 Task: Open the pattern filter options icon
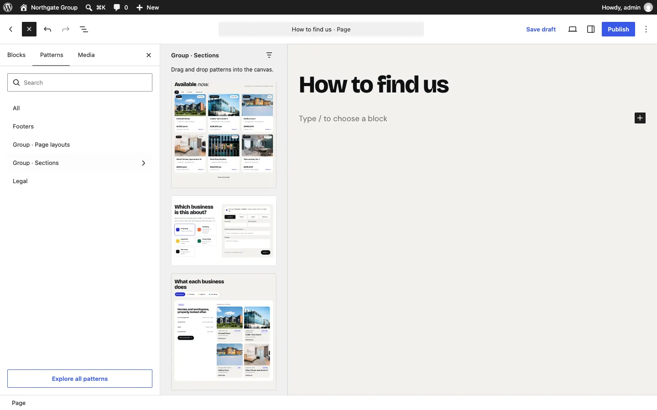[x=270, y=56]
